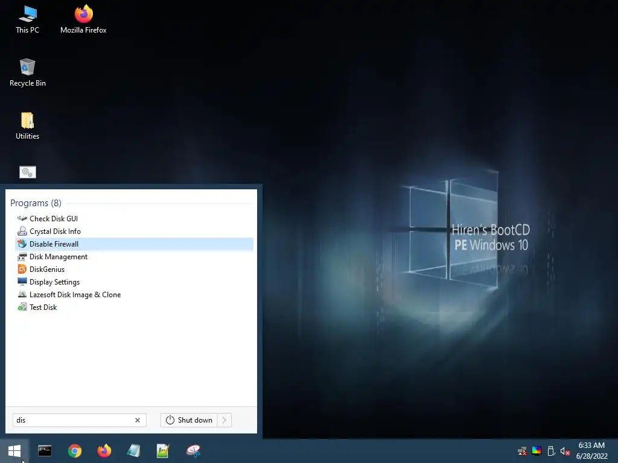
Task: Launch Mozilla Firefox from the desktop
Action: (83, 20)
